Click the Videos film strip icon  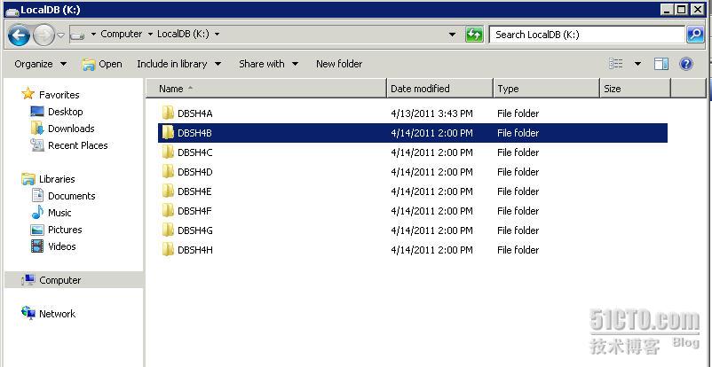[x=37, y=246]
